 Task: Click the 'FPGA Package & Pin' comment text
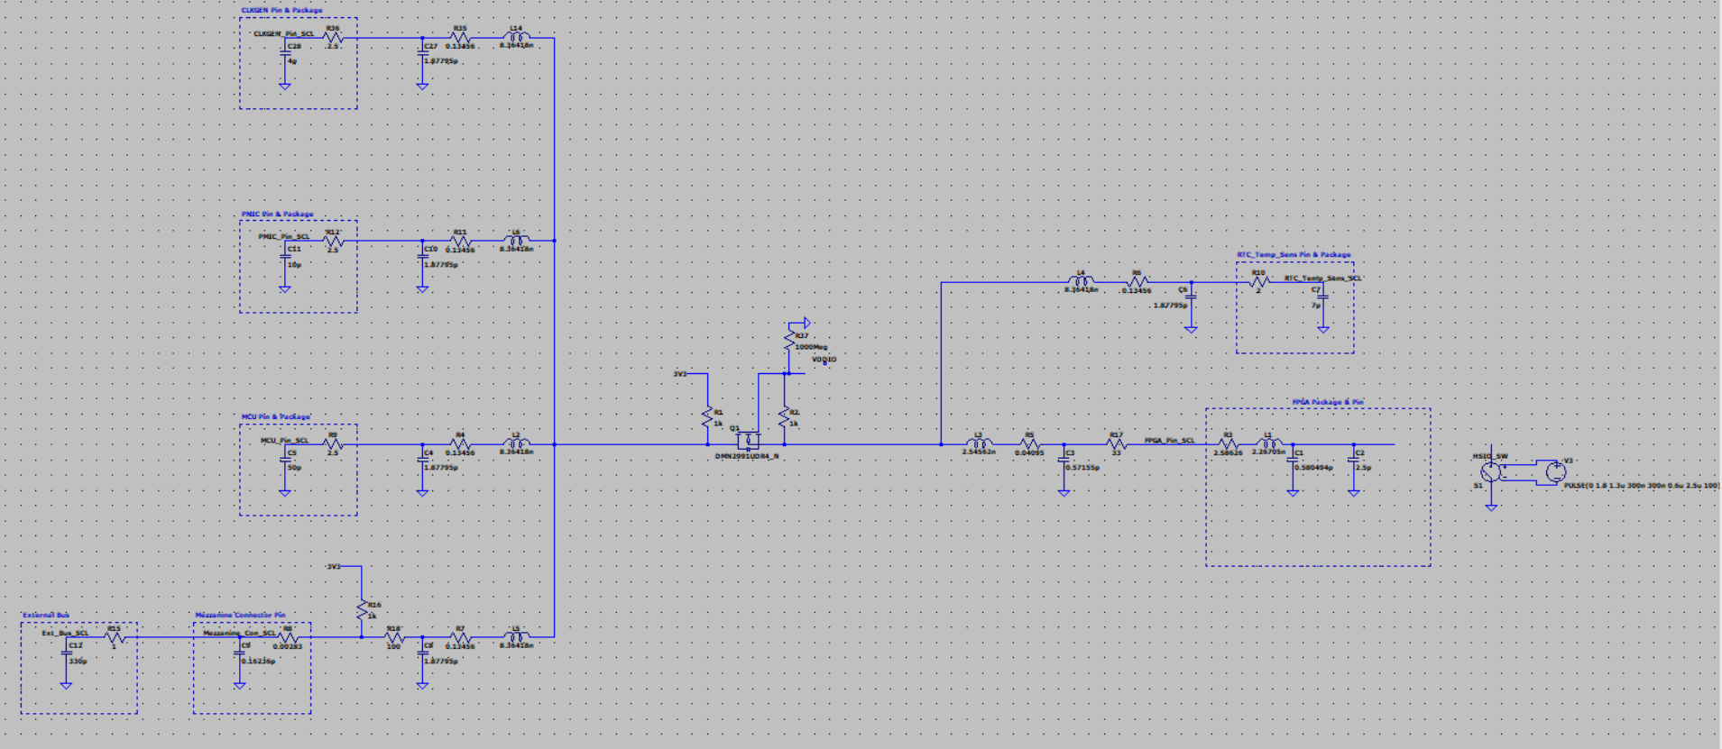click(1328, 402)
